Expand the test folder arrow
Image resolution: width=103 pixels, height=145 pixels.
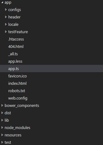(x=2, y=142)
